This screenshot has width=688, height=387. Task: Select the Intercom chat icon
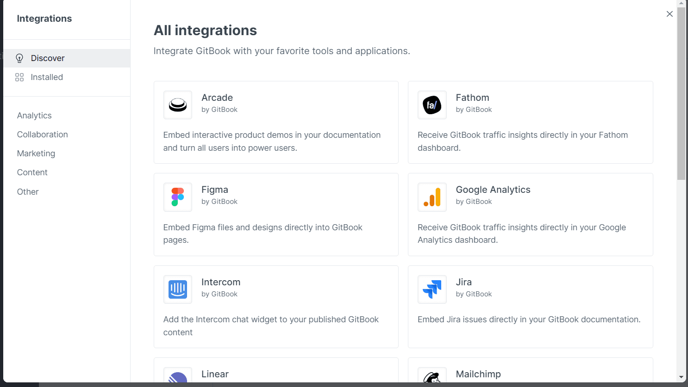[x=177, y=289]
